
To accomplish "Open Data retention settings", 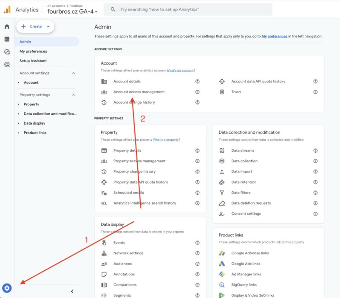I will click(x=244, y=182).
